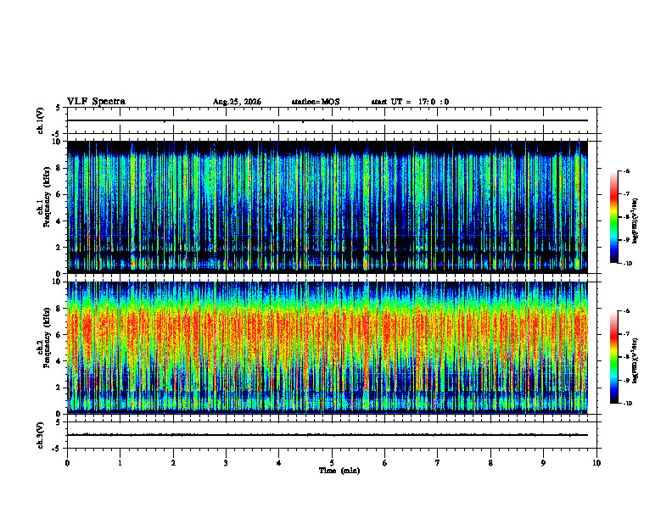Click the ch.1 log(PSD) colorbar label
Screen dimensions: 672x519
click(x=636, y=221)
